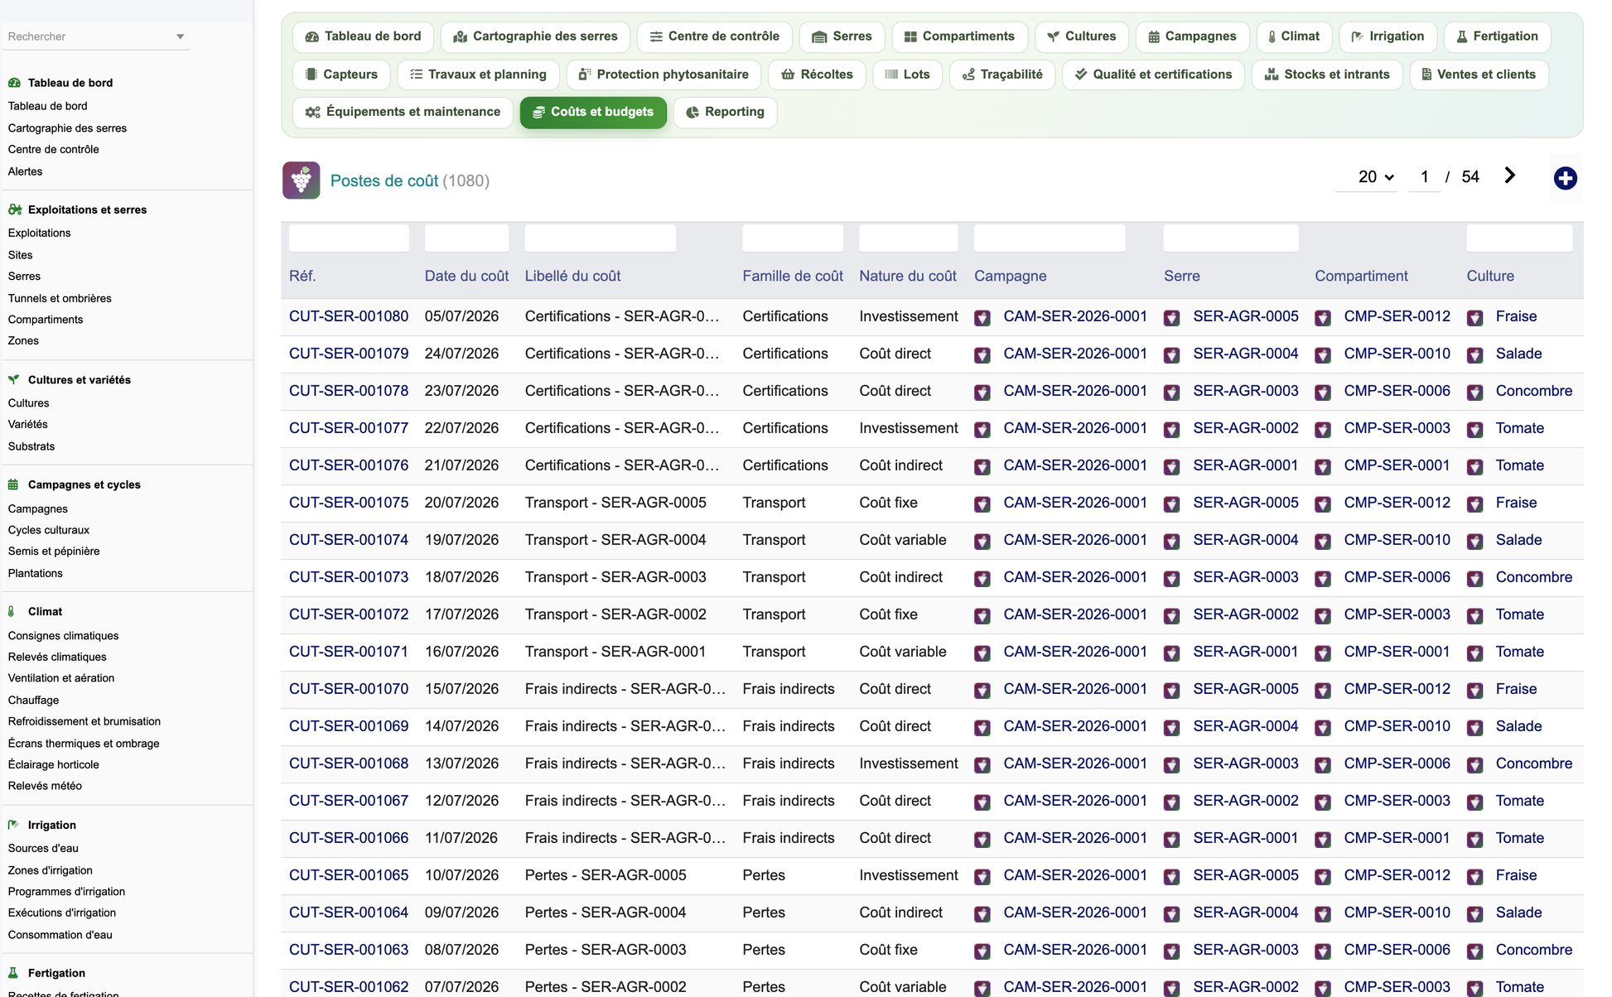1612x997 pixels.
Task: Click the tractor icon next to Exploitations et serres
Action: point(15,210)
